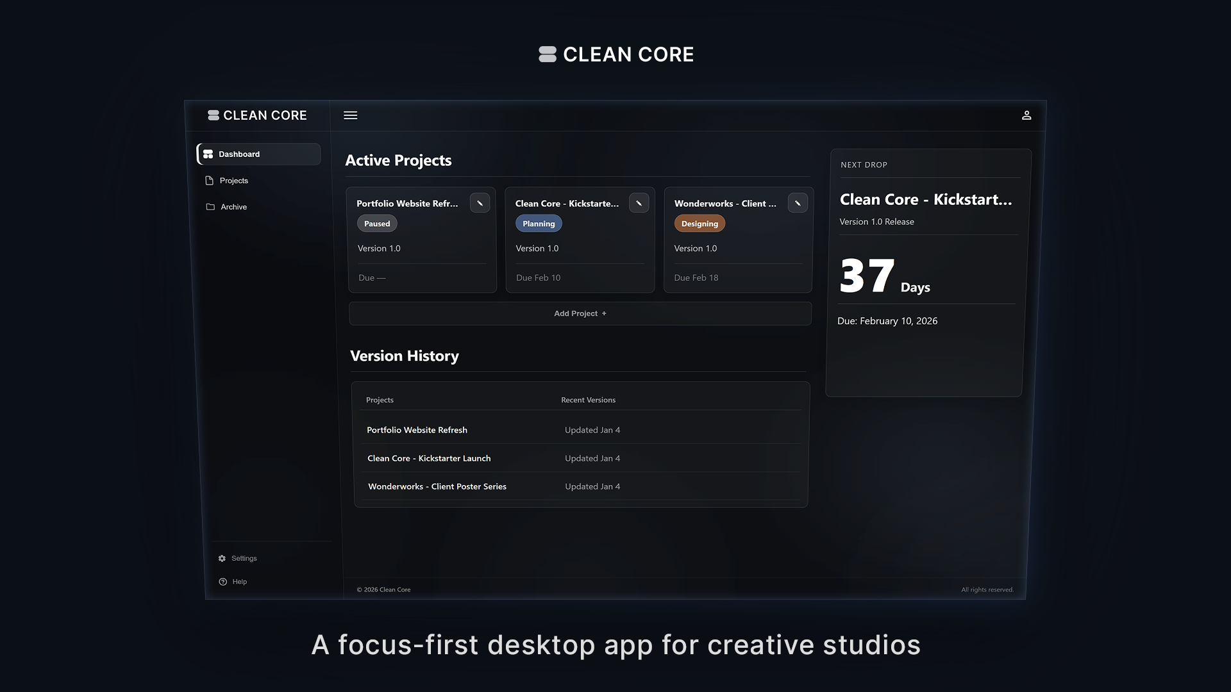The height and width of the screenshot is (692, 1231).
Task: Click the Archive folder icon
Action: click(x=210, y=207)
